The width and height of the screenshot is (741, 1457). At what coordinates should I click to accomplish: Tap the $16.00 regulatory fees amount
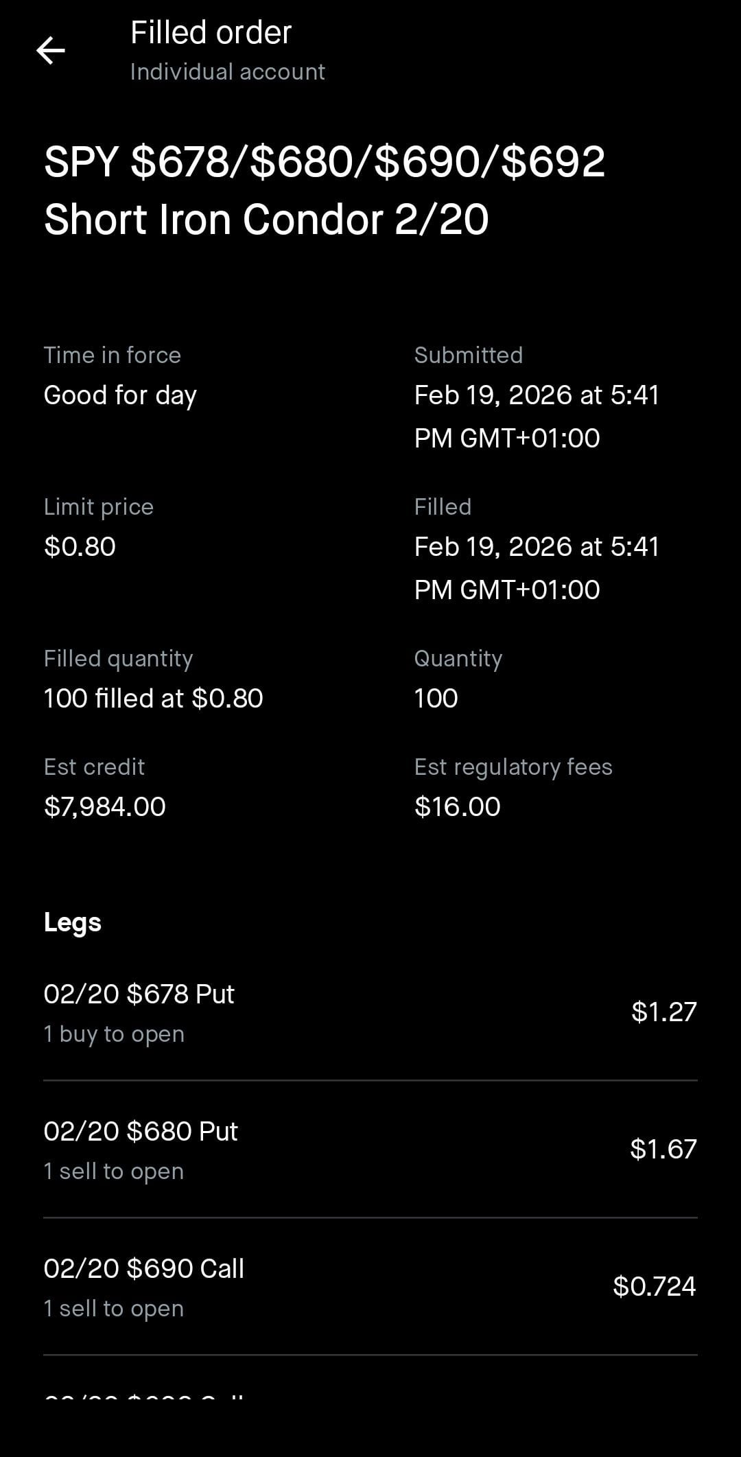tap(457, 807)
